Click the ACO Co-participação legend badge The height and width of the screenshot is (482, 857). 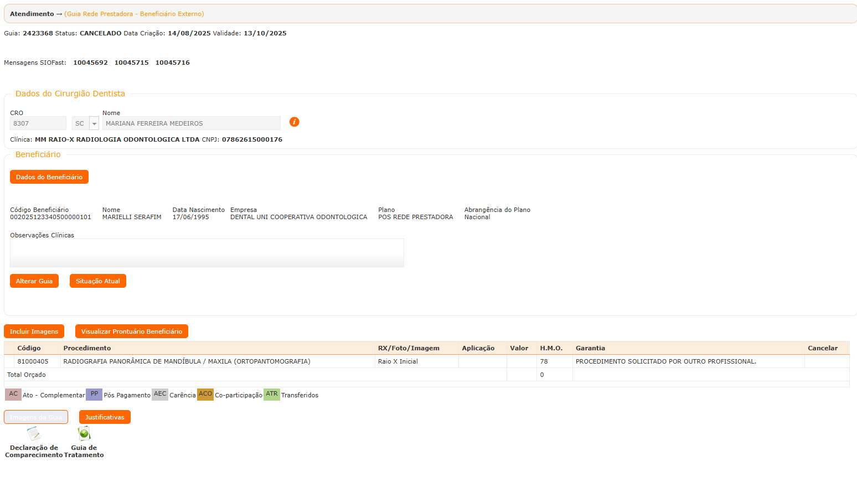click(x=205, y=394)
